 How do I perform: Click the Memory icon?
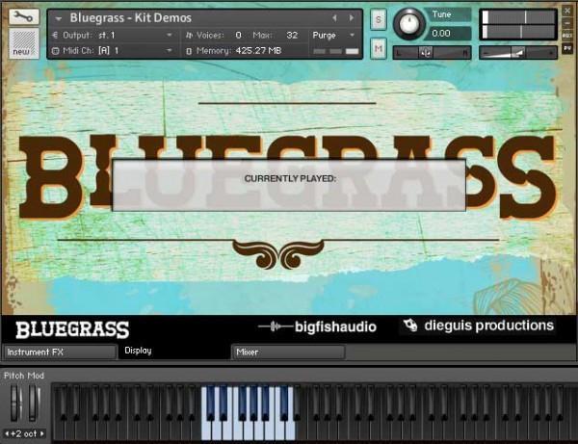(189, 51)
